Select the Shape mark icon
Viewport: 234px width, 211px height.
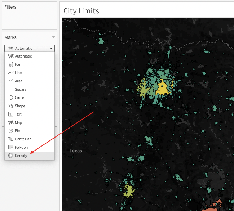[10, 106]
